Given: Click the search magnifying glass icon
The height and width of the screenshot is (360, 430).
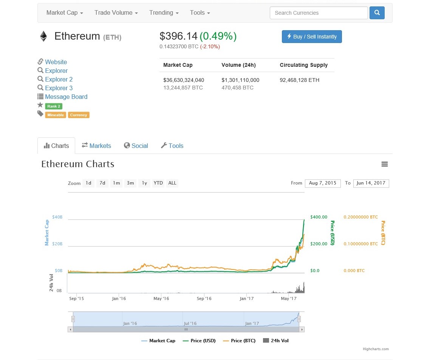Looking at the screenshot, I should click(x=377, y=12).
